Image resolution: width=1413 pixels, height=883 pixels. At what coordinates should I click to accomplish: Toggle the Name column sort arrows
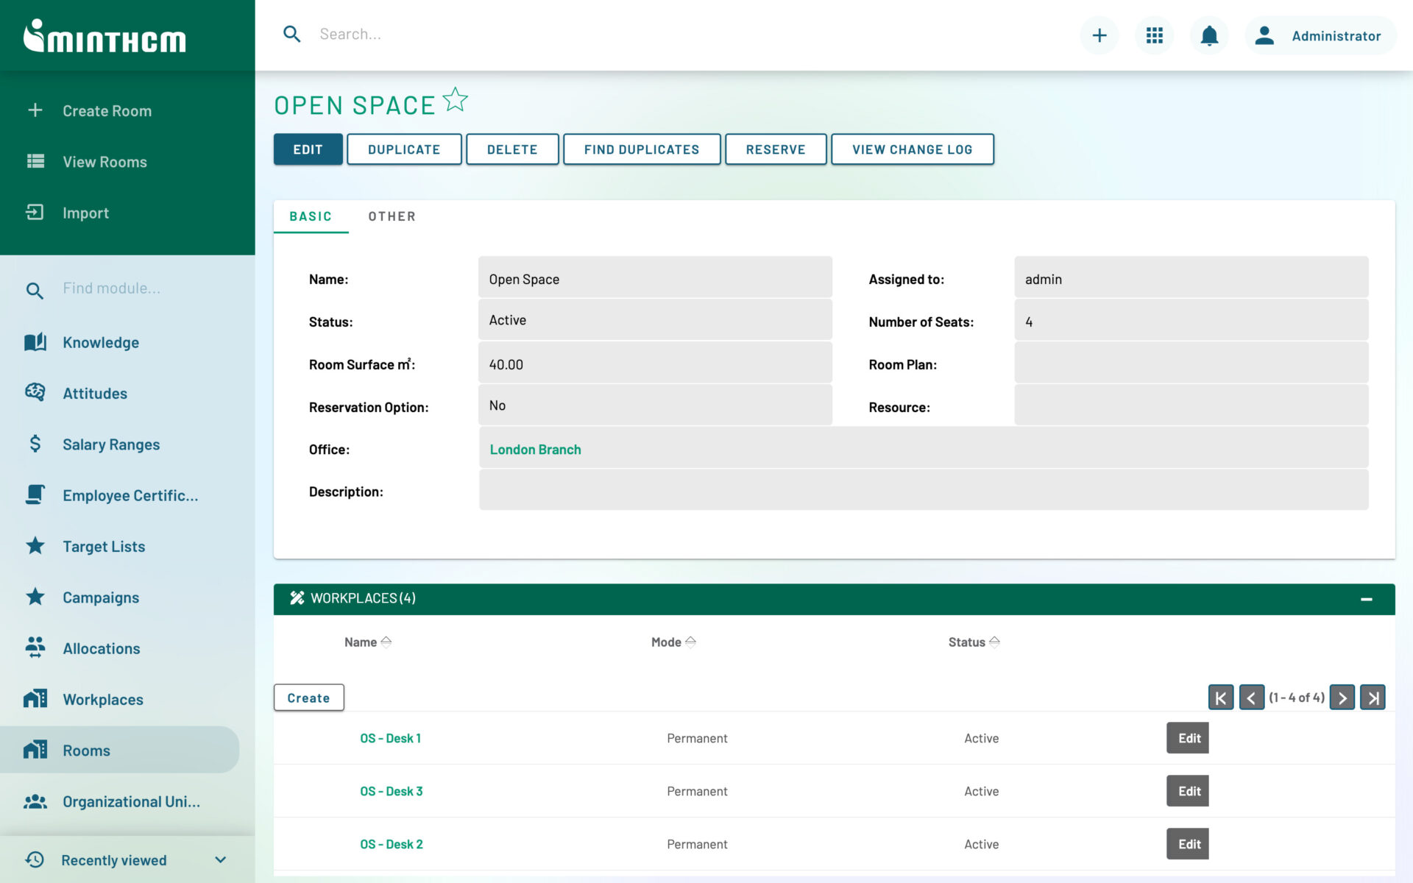386,641
